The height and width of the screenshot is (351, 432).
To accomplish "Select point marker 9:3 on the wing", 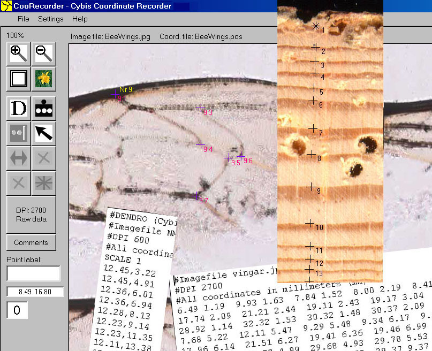I will point(201,108).
